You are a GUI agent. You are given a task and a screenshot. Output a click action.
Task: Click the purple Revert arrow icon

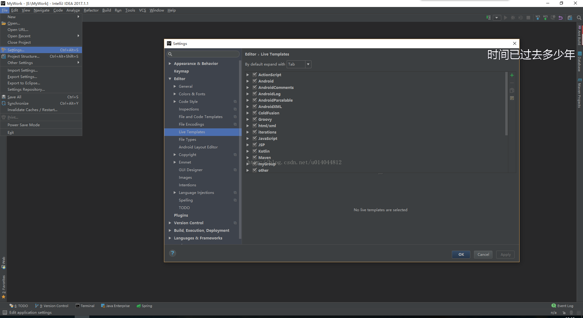561,18
